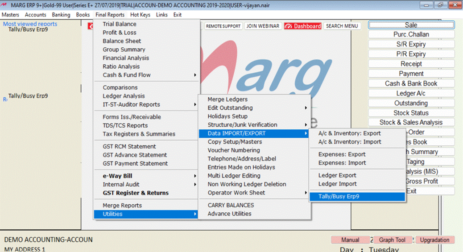Click the highlighted Utilities item
The width and height of the screenshot is (463, 252).
tap(146, 214)
